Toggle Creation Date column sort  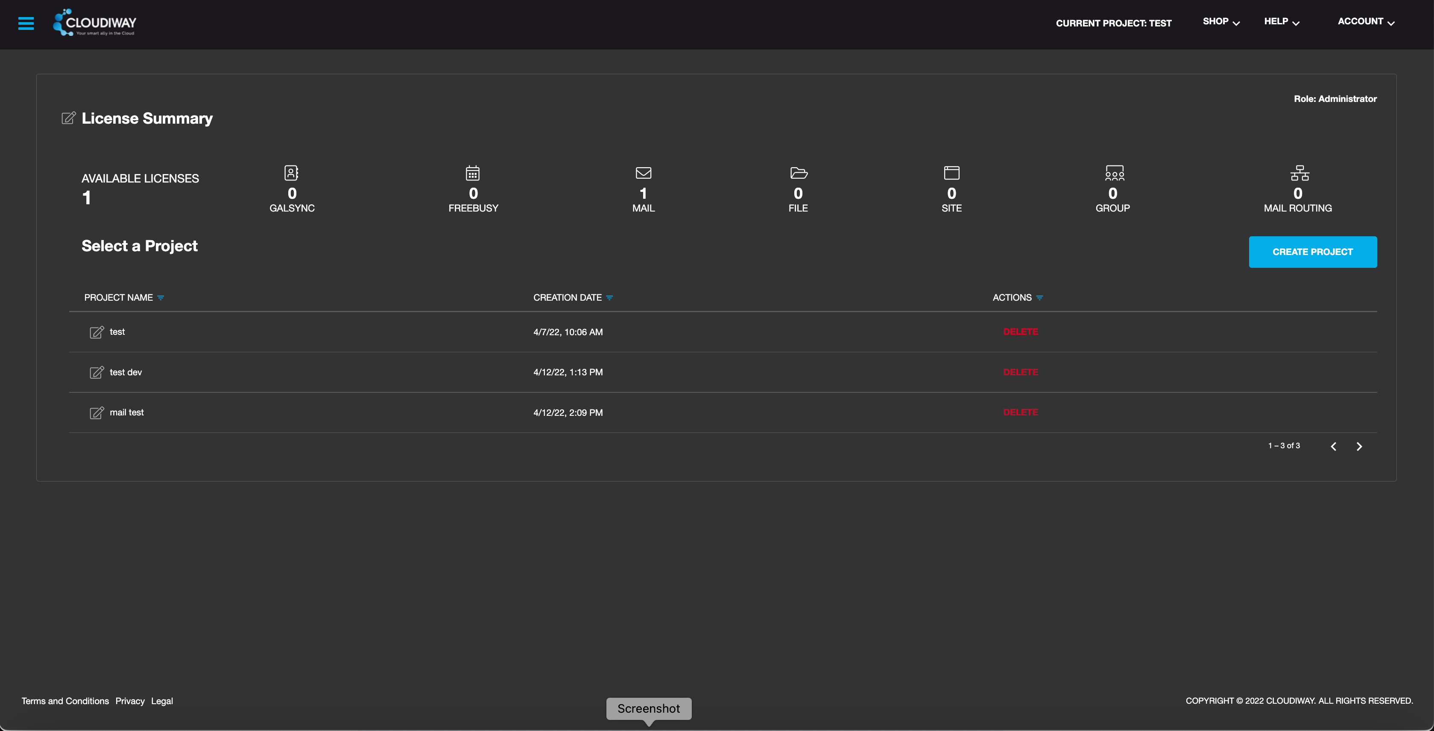[609, 298]
